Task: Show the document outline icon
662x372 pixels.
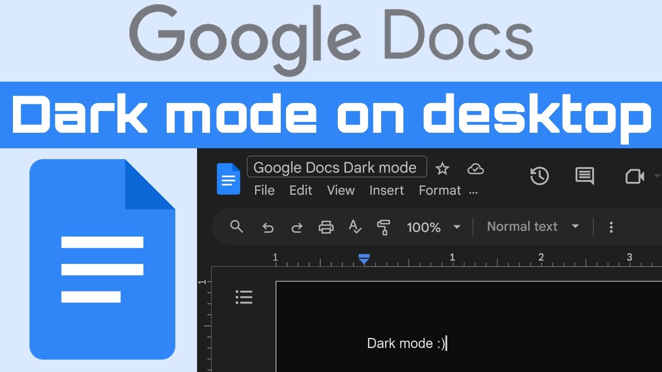Action: pos(244,297)
